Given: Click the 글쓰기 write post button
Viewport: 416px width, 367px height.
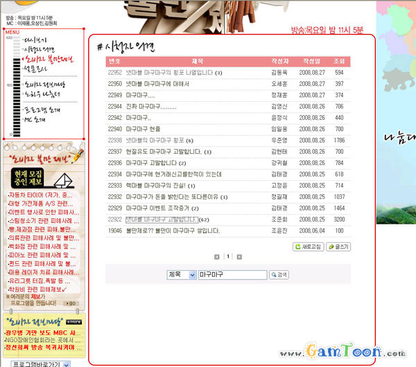Looking at the screenshot, I should pyautogui.click(x=339, y=246).
